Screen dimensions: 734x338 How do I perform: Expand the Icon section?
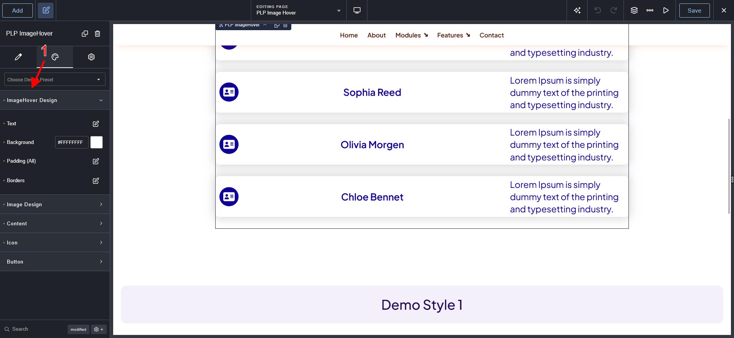(55, 243)
